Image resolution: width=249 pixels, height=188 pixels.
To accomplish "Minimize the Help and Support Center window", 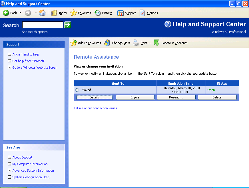I will [232, 4].
